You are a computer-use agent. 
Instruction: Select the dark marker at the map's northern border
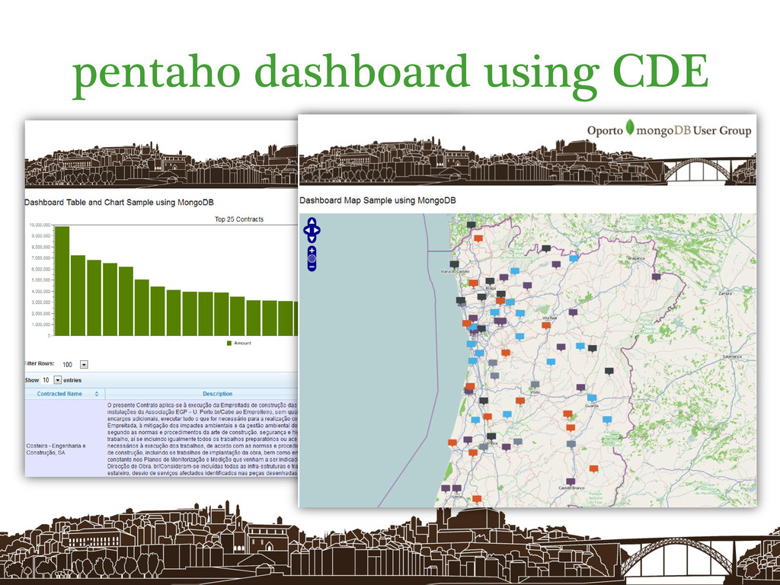point(471,225)
